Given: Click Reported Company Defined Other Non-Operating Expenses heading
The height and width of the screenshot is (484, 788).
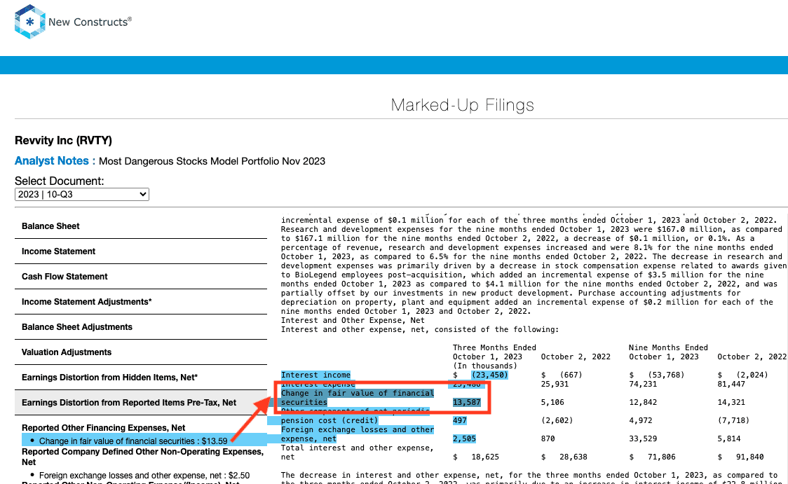Looking at the screenshot, I should [143, 457].
